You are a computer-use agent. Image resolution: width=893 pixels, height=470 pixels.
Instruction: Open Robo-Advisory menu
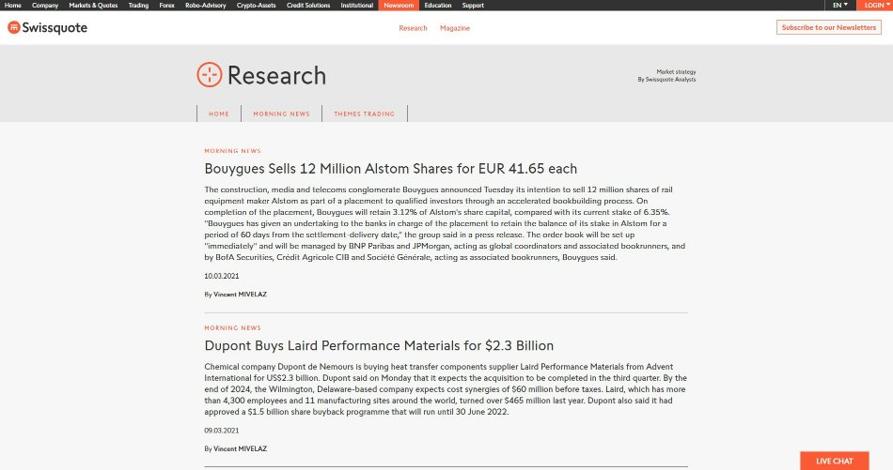(x=206, y=5)
